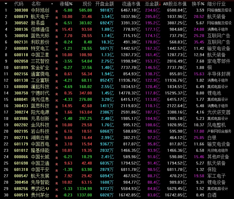The height and width of the screenshot is (199, 234).
Task: Toggle the 总金额 descending sort arrow
Action: click(160, 4)
